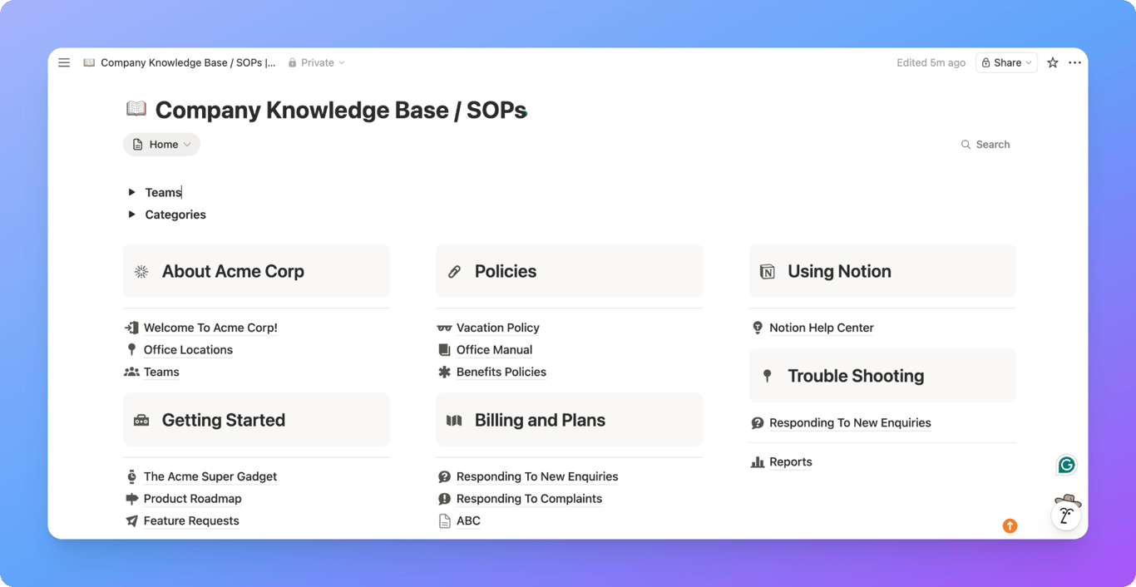Image resolution: width=1136 pixels, height=587 pixels.
Task: Click the Using Notion heading
Action: (839, 272)
